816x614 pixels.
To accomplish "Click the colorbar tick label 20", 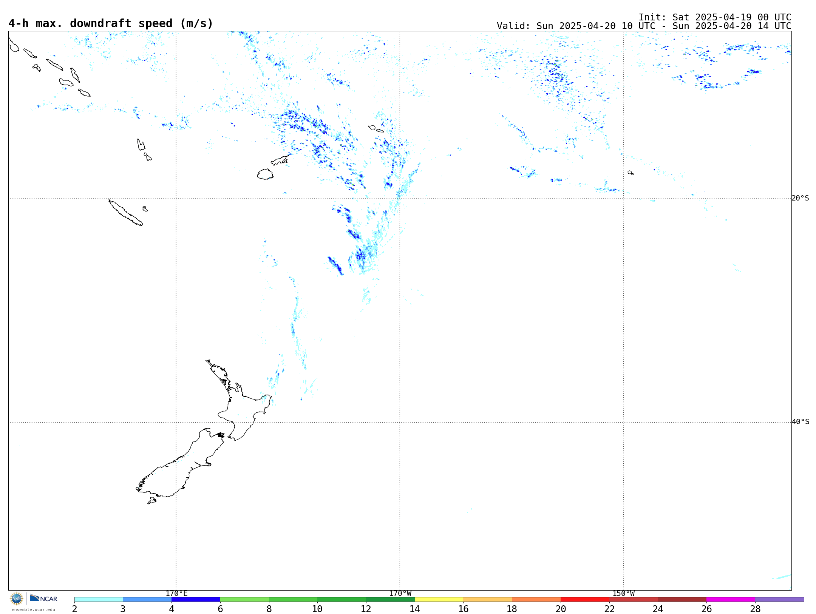I will click(x=561, y=609).
